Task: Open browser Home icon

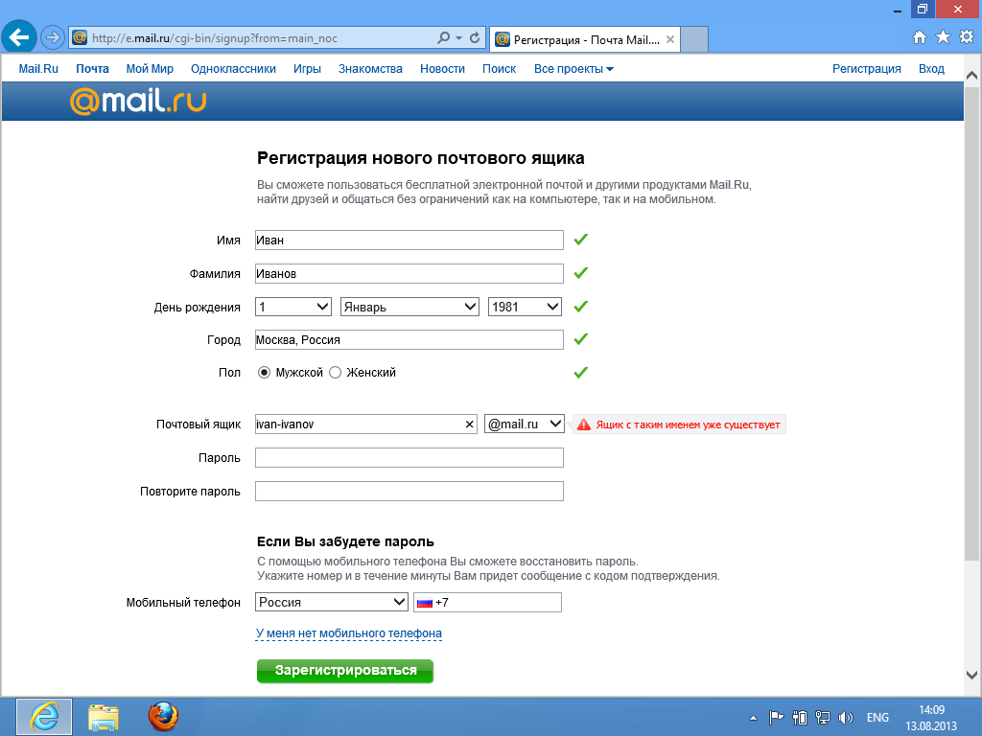Action: pyautogui.click(x=920, y=37)
